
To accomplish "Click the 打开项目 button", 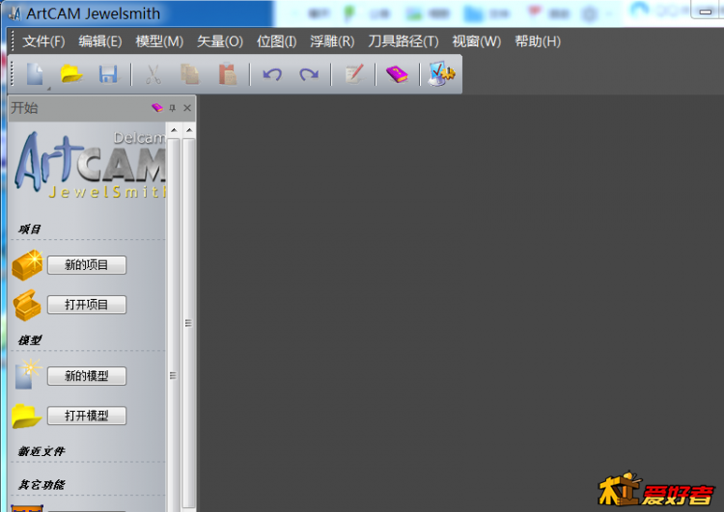I will pos(87,305).
